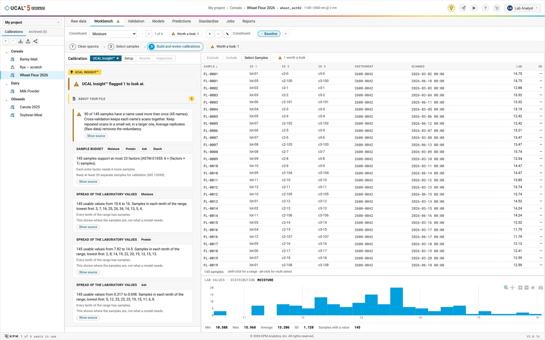Open the Moisture constituent dropdown
Viewport: 545px width, 340px height.
(113, 34)
